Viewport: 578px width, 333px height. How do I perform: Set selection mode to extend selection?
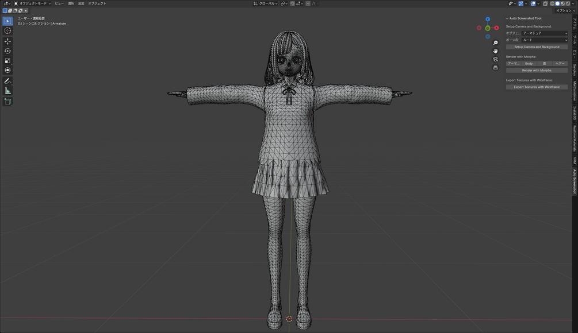click(10, 11)
